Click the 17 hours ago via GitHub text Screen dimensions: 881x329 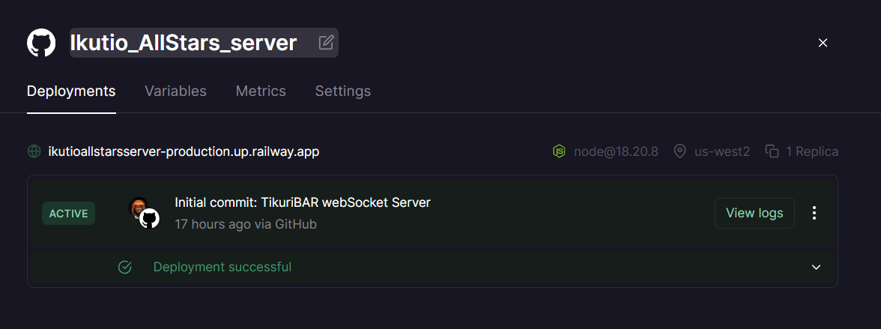[246, 224]
